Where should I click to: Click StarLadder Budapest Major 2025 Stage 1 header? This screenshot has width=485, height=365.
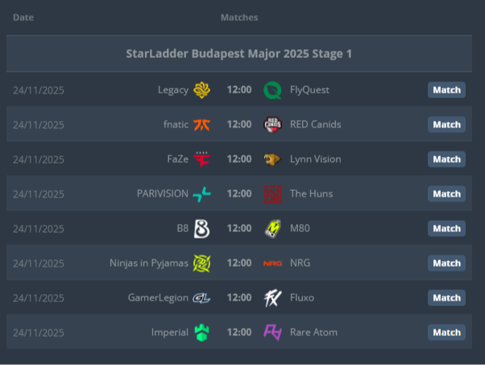238,54
